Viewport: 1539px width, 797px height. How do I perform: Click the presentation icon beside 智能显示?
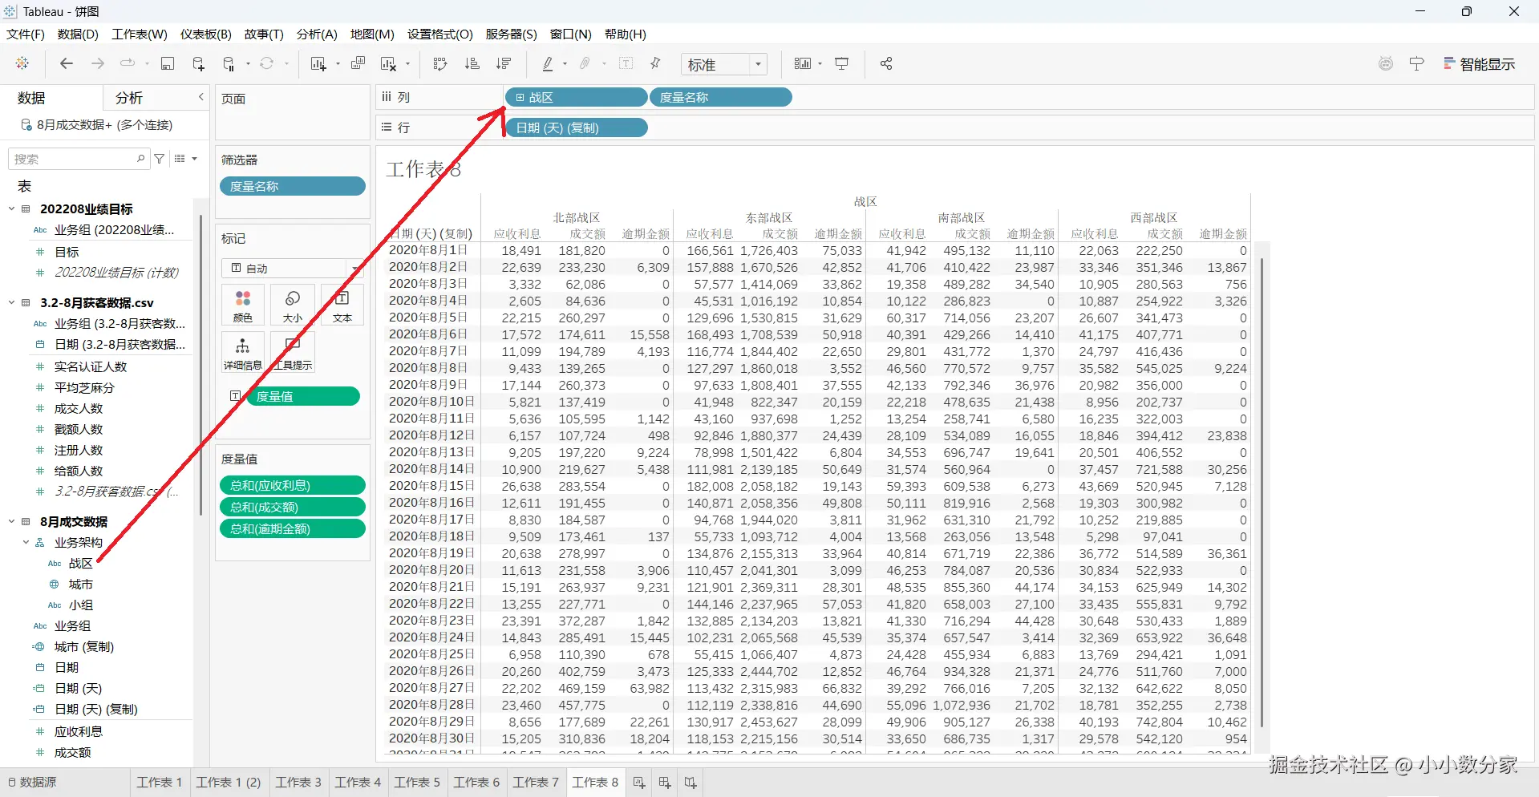1417,63
